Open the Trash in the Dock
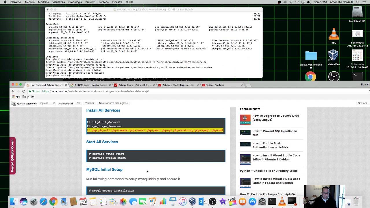The width and height of the screenshot is (370, 208). [356, 202]
